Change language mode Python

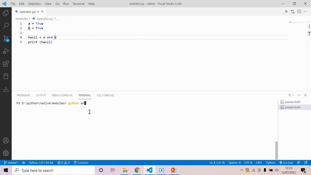(x=271, y=162)
